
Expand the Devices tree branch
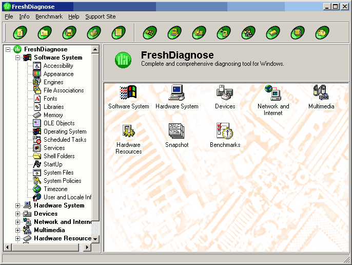[x=18, y=214]
